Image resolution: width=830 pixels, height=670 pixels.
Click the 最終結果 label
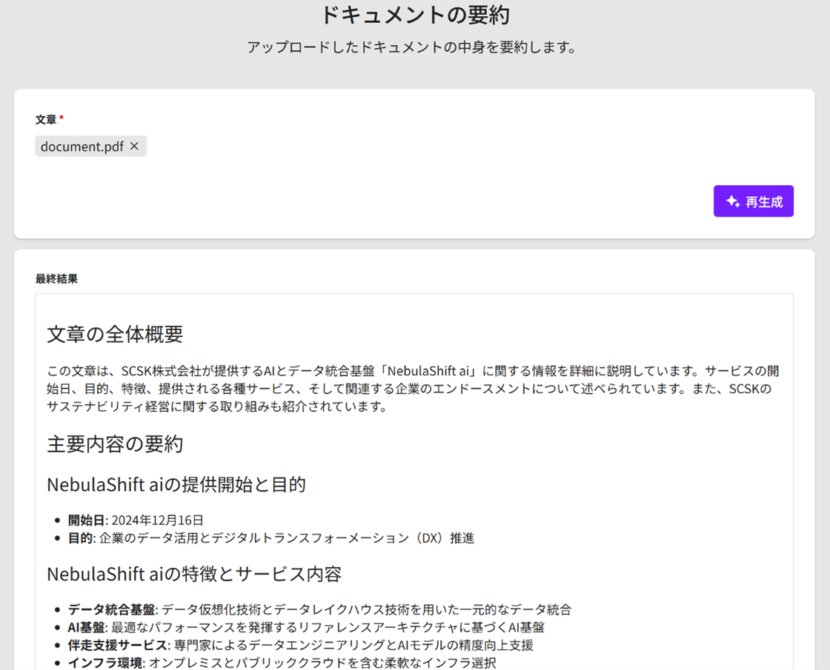(56, 278)
